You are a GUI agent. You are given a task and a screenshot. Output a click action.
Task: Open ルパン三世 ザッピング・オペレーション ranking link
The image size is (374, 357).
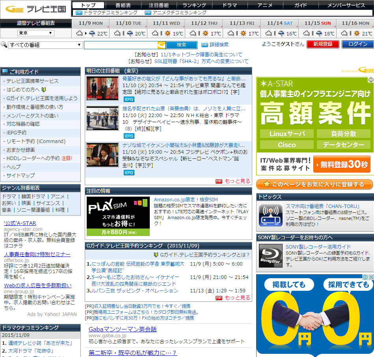click(135, 291)
